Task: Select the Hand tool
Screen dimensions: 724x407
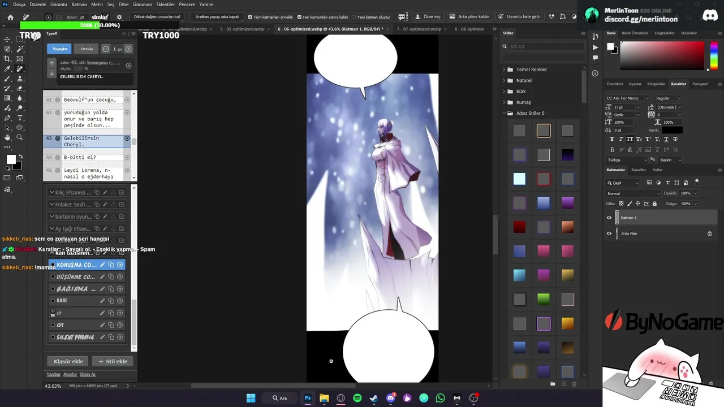Action: pos(7,137)
